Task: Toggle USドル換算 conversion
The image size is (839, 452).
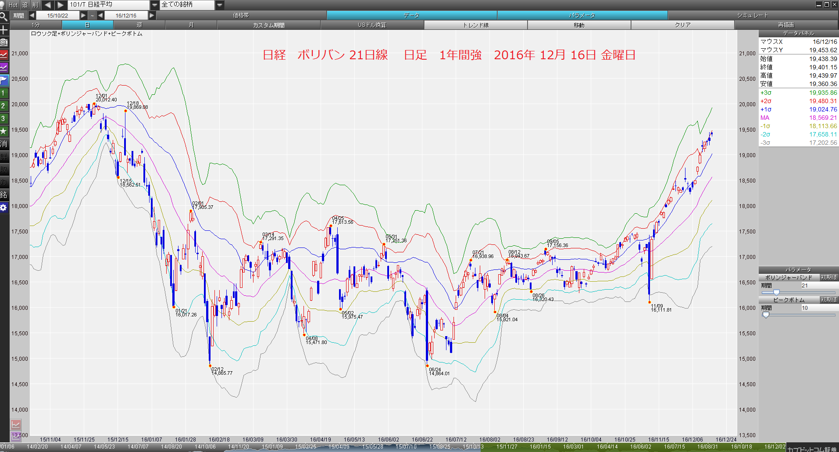Action: [372, 25]
